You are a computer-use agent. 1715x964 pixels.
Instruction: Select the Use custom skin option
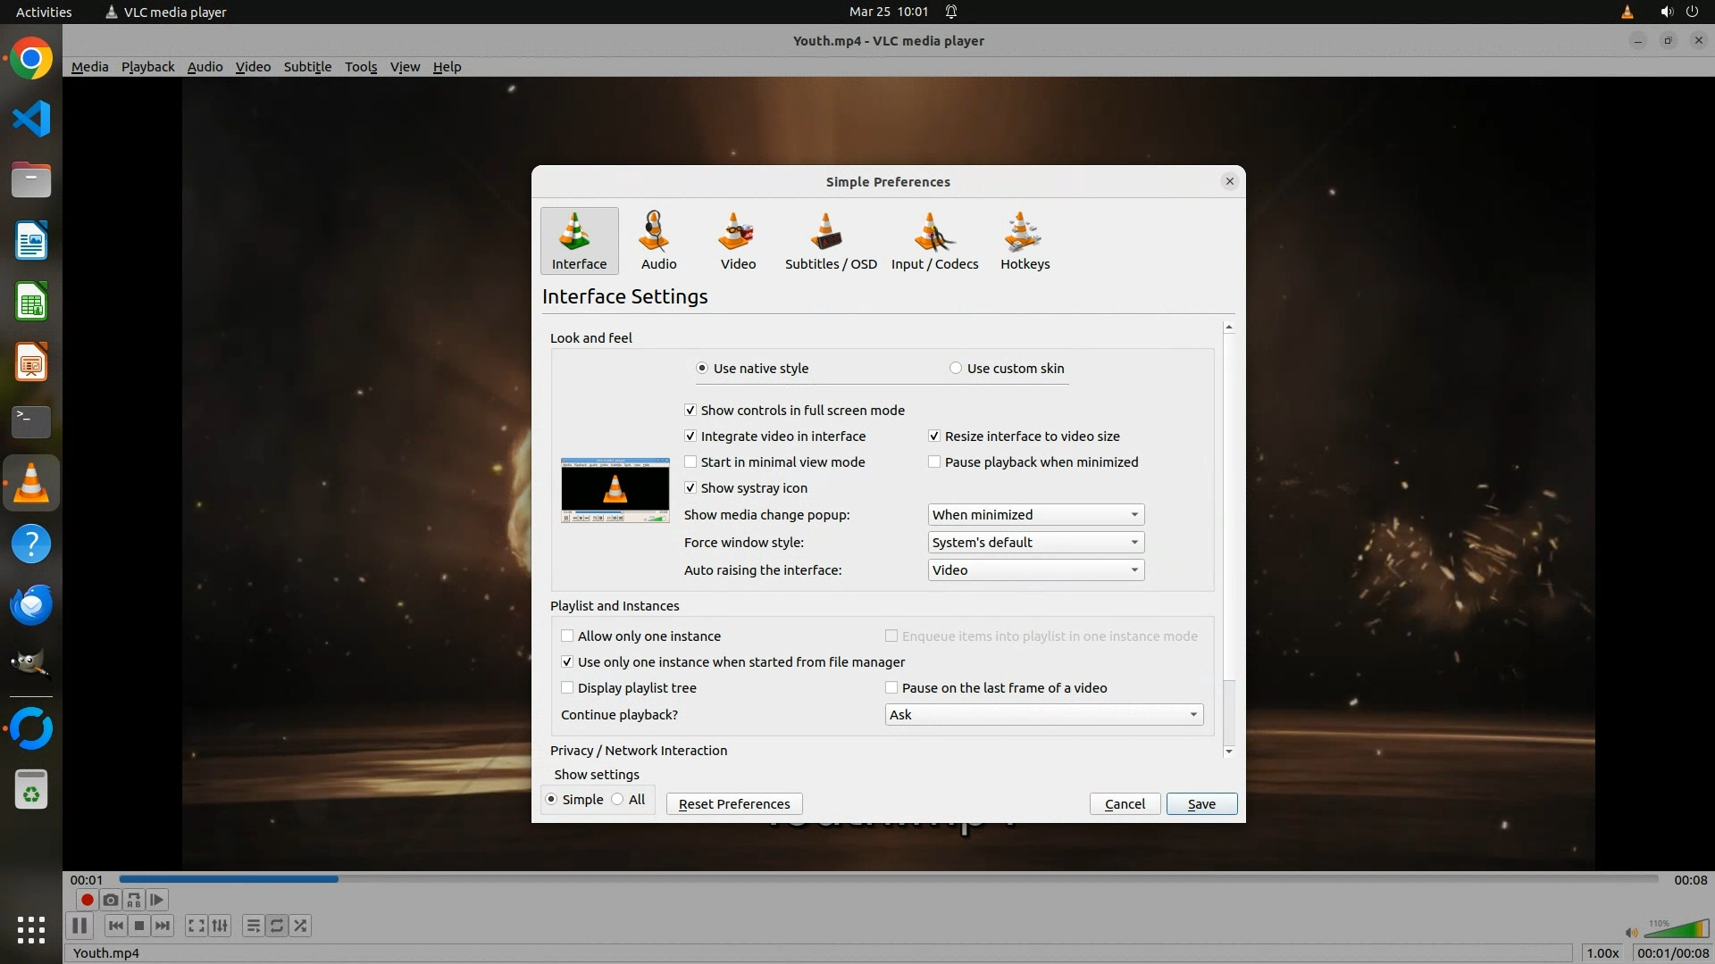(x=956, y=369)
